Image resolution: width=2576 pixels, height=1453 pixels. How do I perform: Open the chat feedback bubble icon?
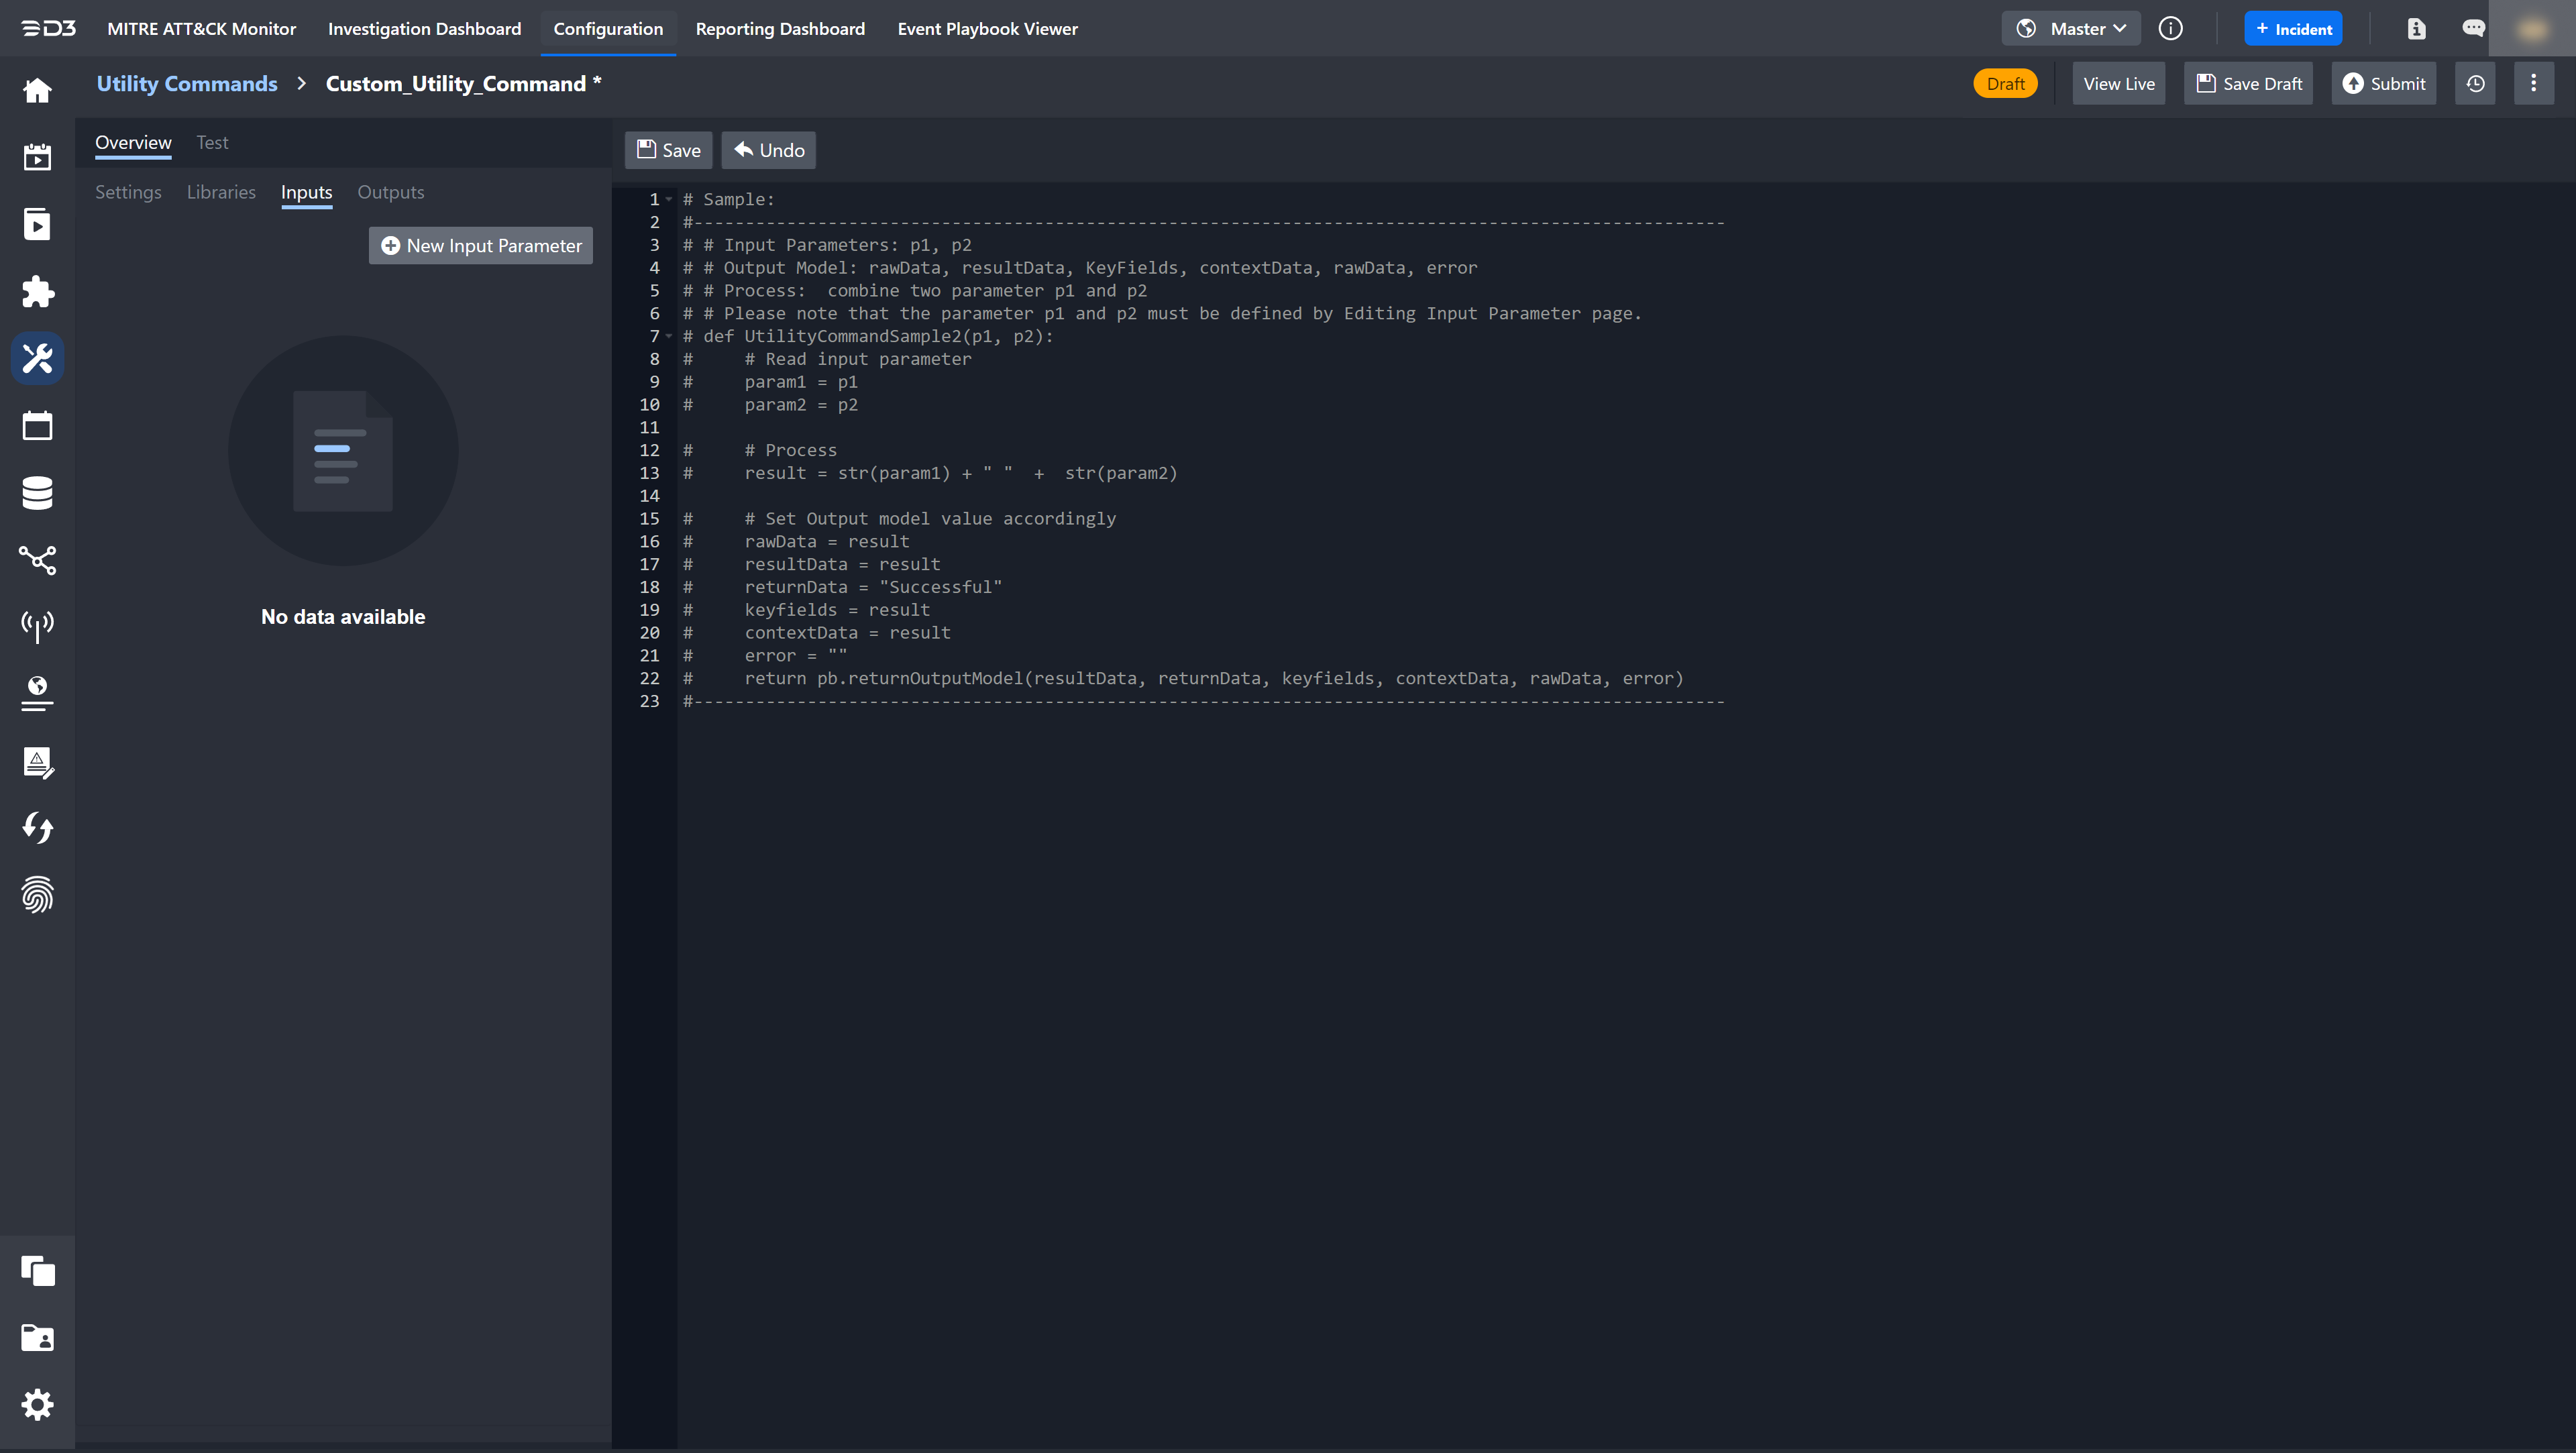tap(2474, 28)
